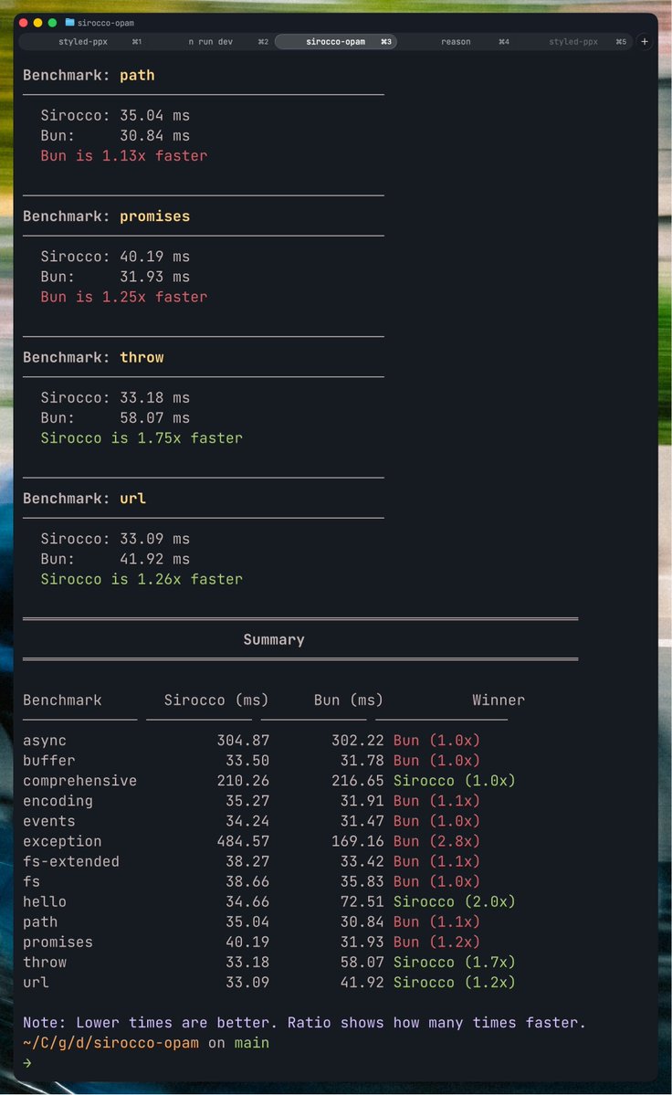The width and height of the screenshot is (672, 1095).
Task: Switch to the styled-ppx tab ⌘5
Action: [573, 42]
